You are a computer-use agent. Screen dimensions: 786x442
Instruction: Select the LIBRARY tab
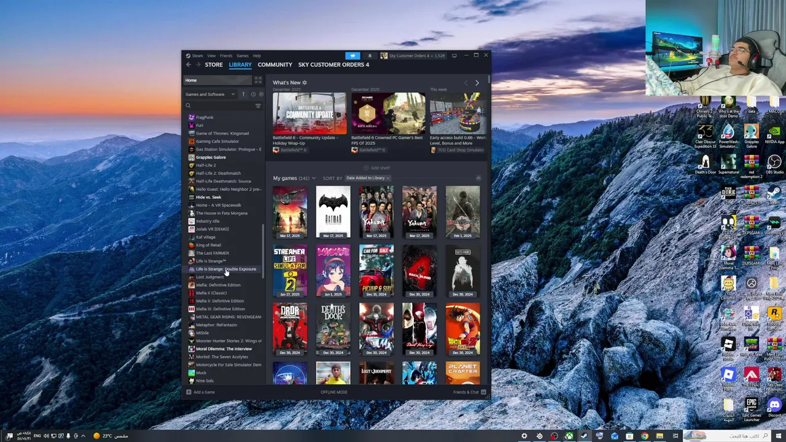pos(240,64)
